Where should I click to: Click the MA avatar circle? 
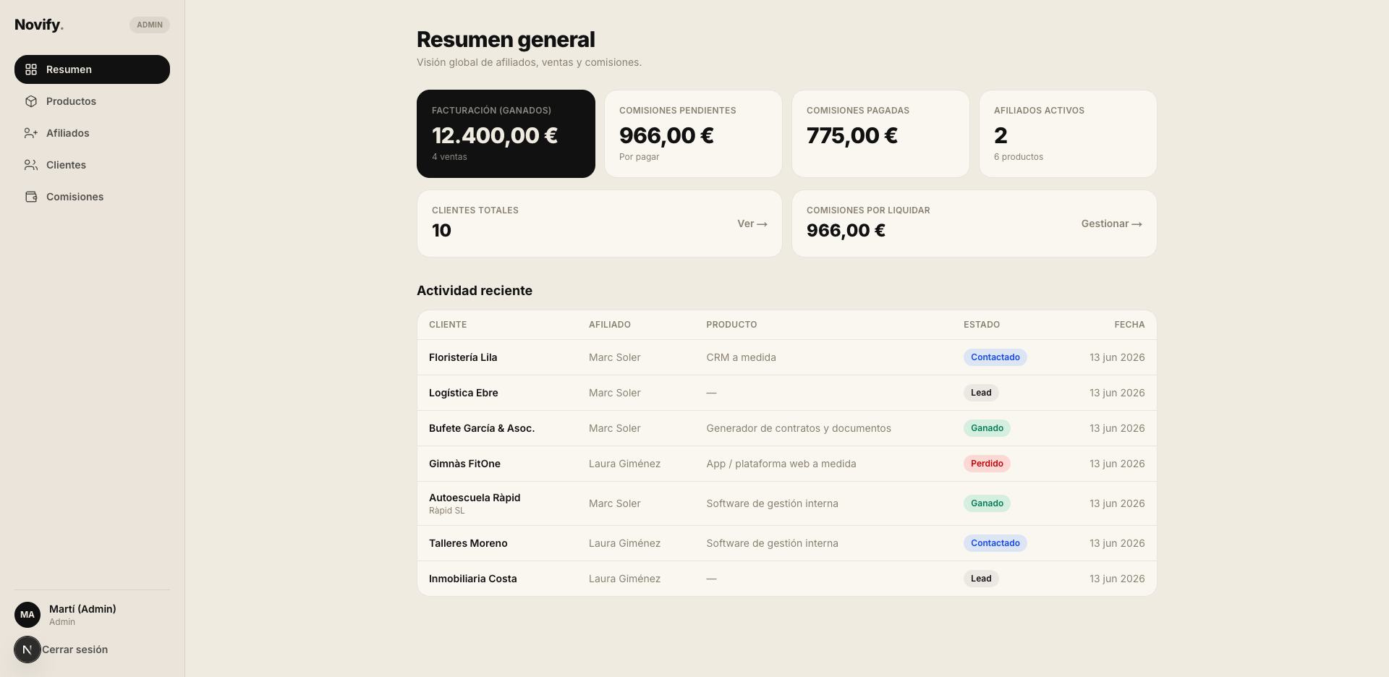click(x=27, y=615)
